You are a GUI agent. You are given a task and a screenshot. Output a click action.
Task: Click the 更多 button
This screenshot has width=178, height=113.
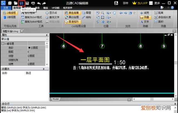157,3
